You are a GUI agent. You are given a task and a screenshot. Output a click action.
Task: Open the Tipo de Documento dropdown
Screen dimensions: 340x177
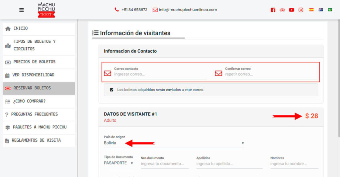pyautogui.click(x=119, y=163)
